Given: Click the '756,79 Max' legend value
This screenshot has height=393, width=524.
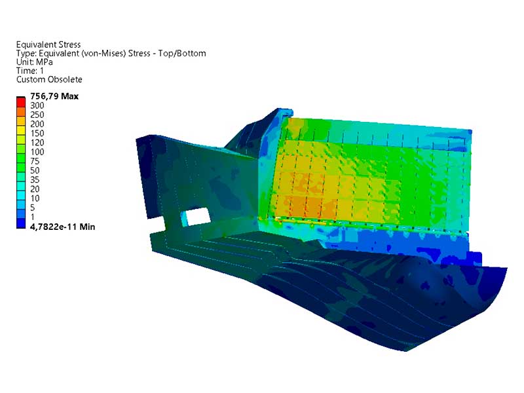Looking at the screenshot, I should point(54,96).
